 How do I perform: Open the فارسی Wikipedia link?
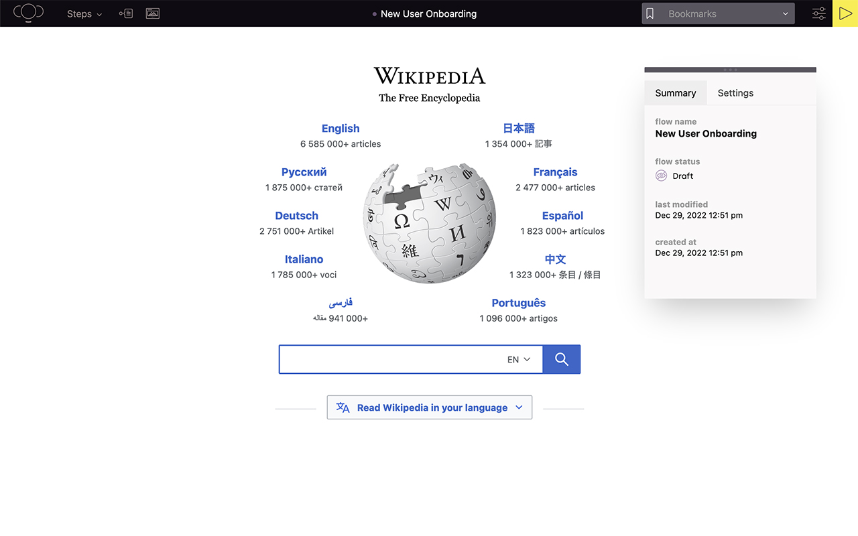(x=341, y=303)
